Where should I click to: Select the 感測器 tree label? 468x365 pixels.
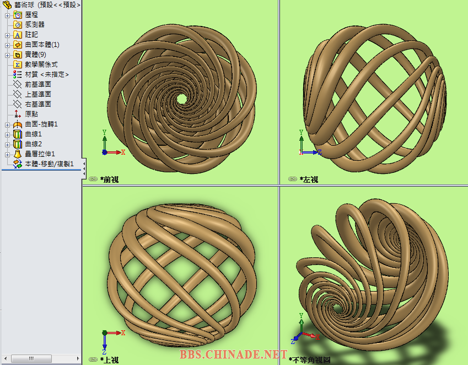point(35,25)
